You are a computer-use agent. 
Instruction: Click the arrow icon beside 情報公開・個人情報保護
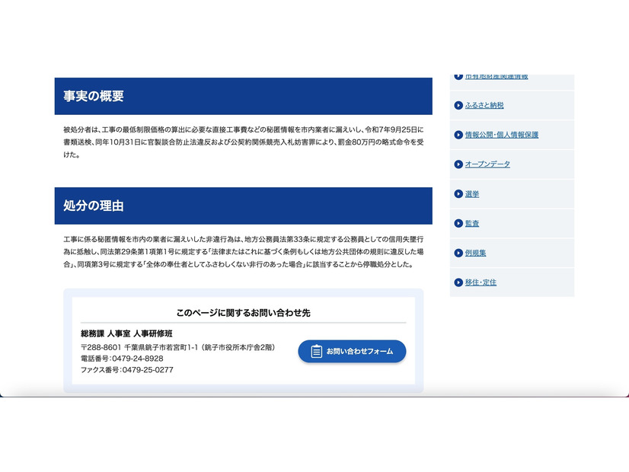[458, 135]
